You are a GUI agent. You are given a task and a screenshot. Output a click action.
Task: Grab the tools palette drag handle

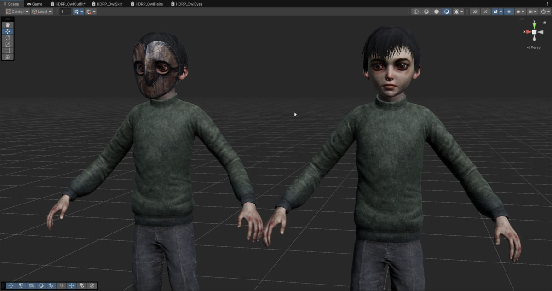[x=8, y=19]
